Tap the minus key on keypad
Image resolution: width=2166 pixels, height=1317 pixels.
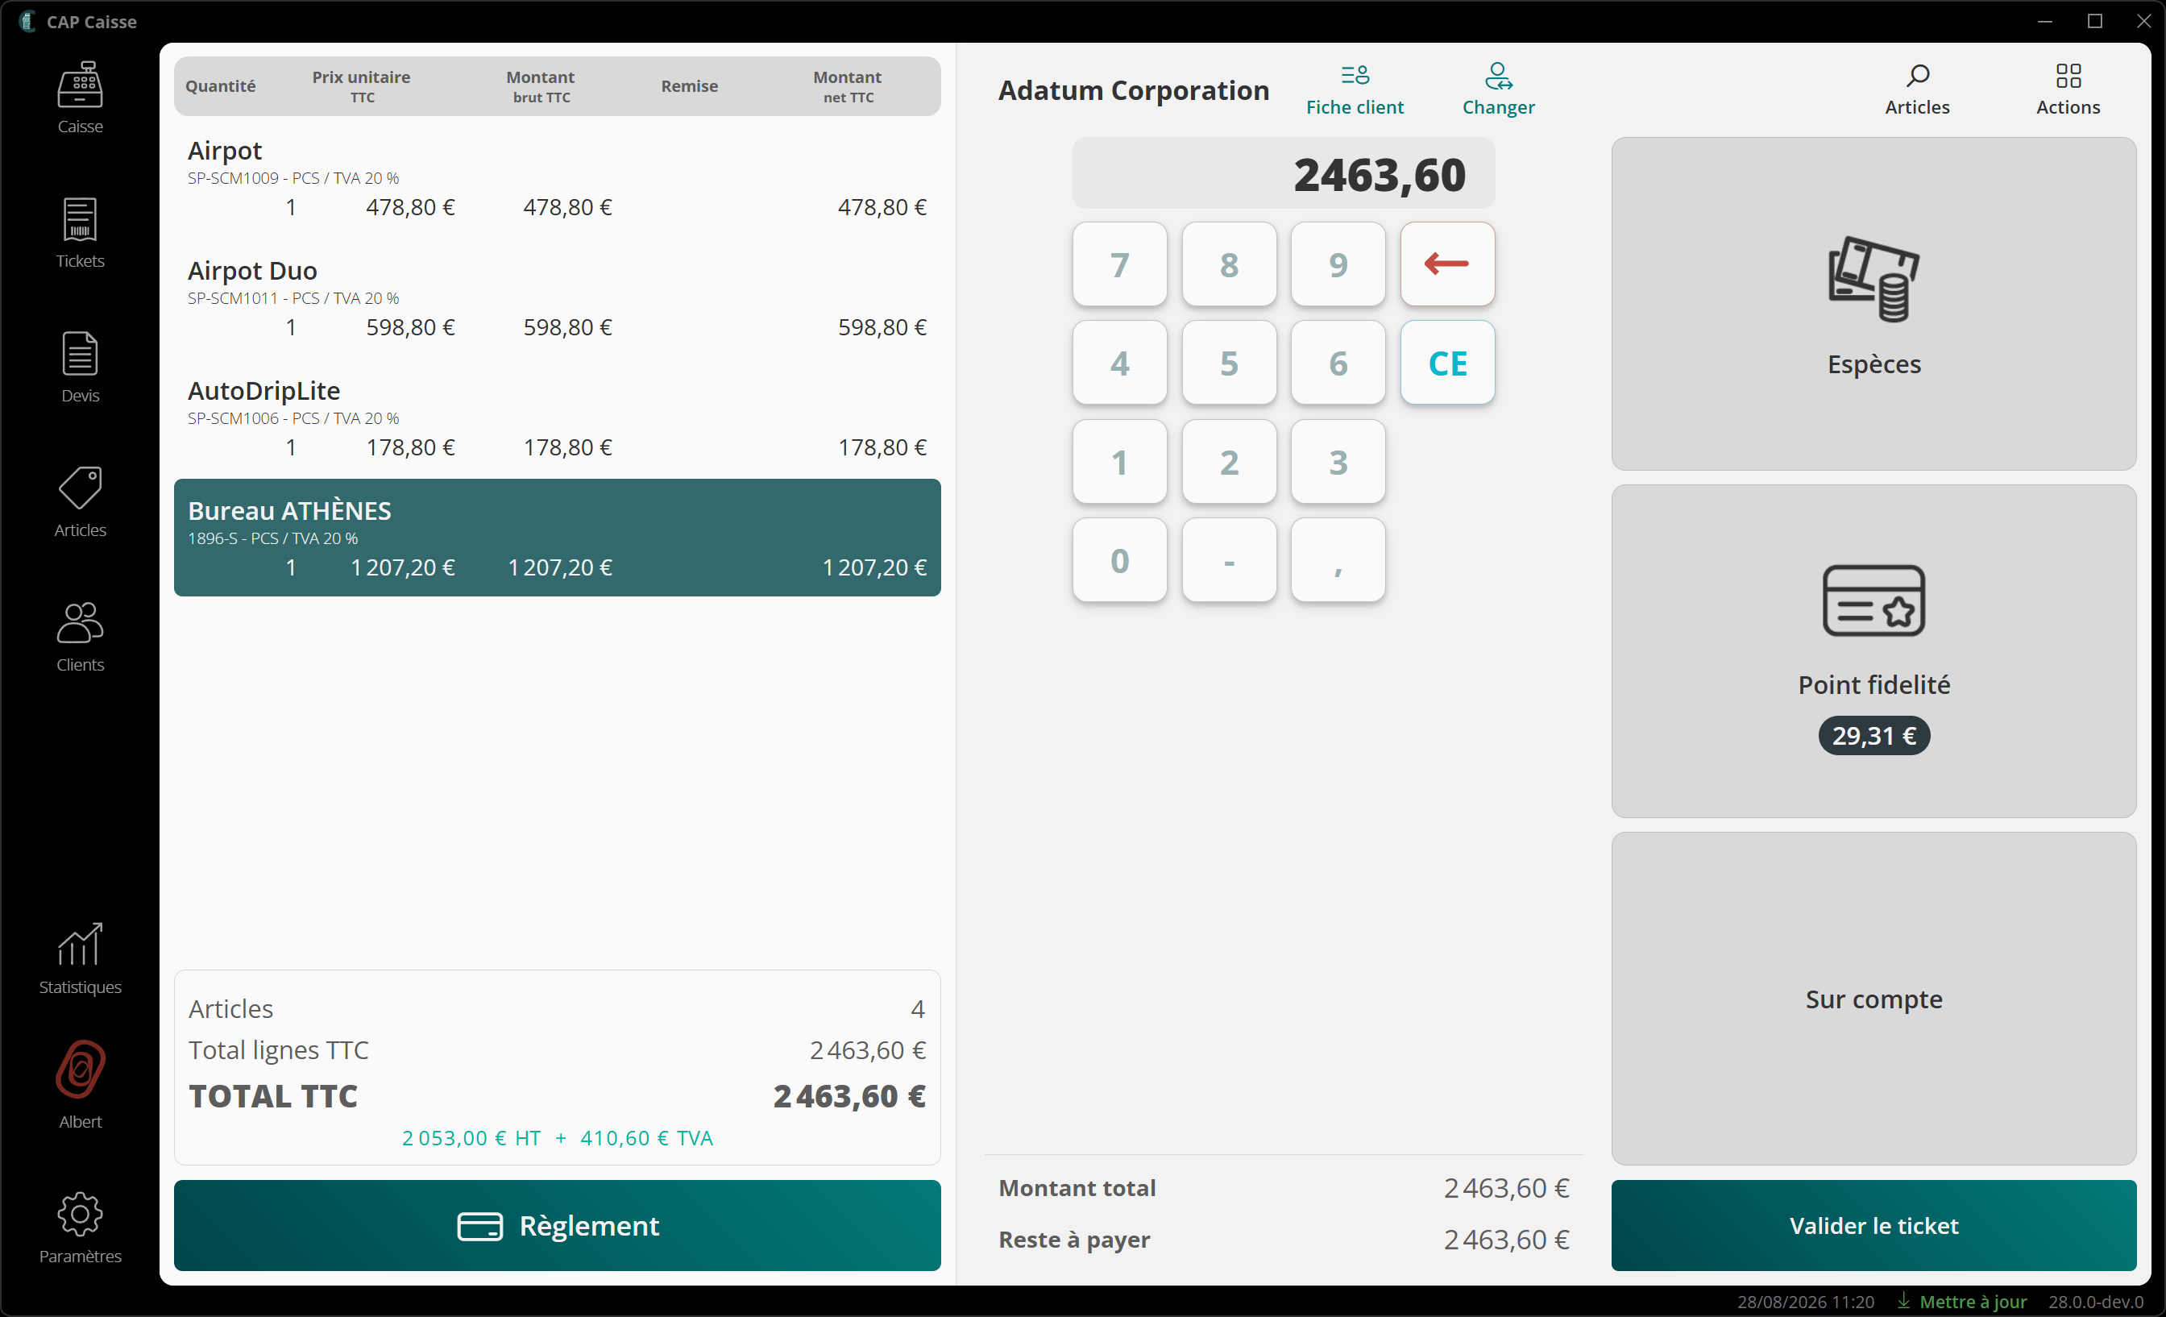(x=1229, y=560)
